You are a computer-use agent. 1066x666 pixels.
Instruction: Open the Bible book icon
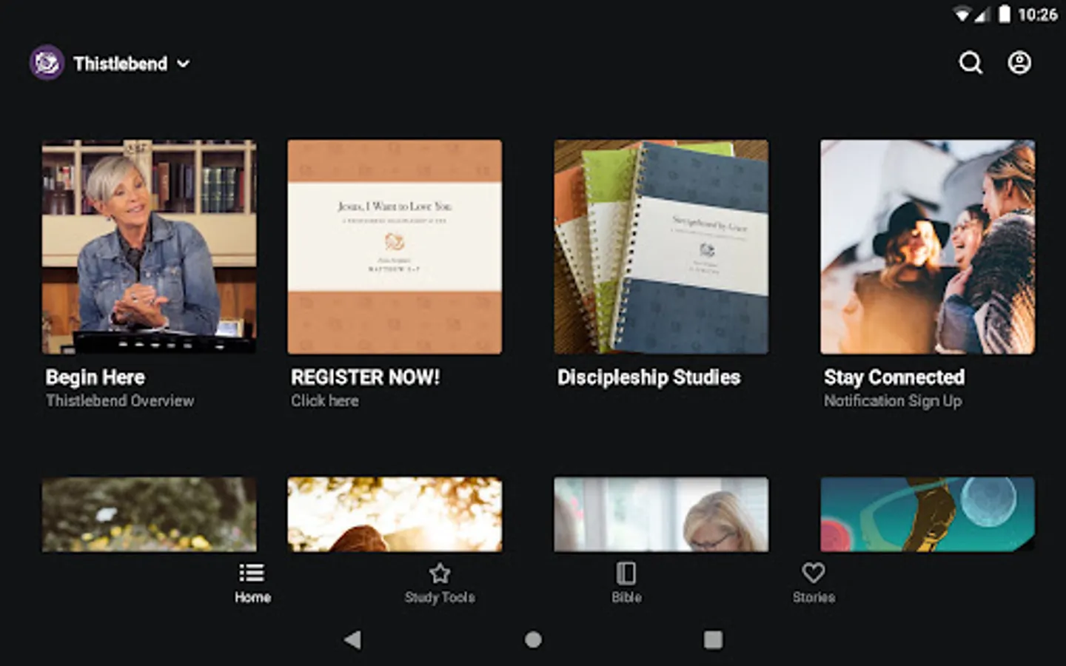(x=626, y=571)
